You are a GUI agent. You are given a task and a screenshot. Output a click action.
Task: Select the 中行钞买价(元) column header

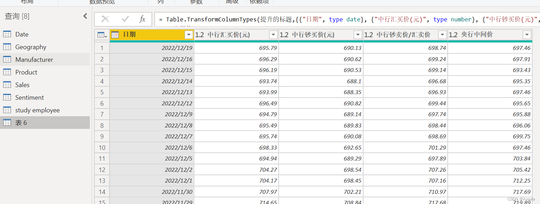[321, 35]
